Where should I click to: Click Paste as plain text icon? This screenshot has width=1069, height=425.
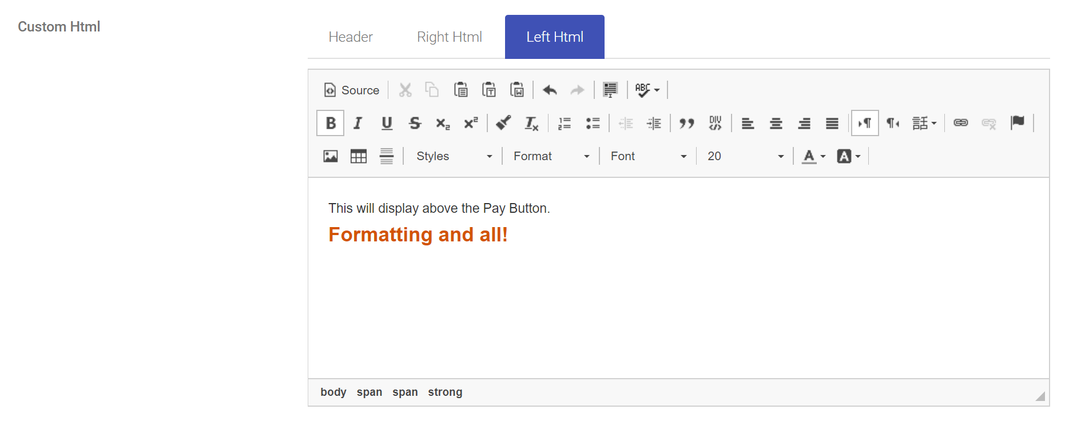pos(488,90)
